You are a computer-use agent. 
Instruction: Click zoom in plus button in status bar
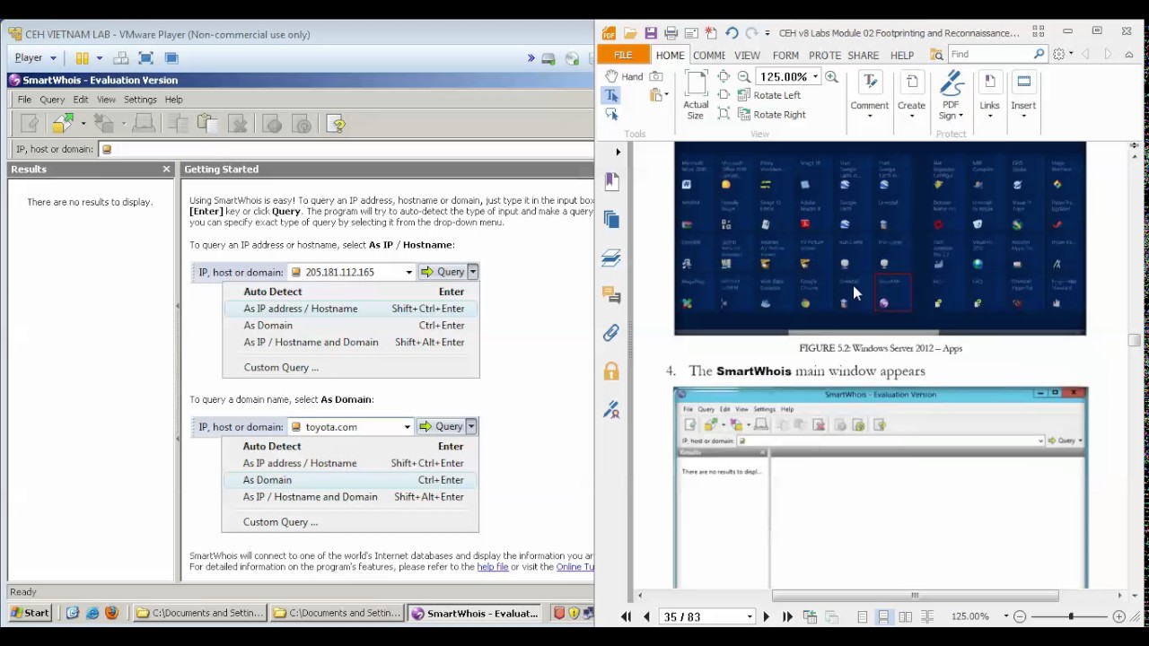click(x=1119, y=617)
